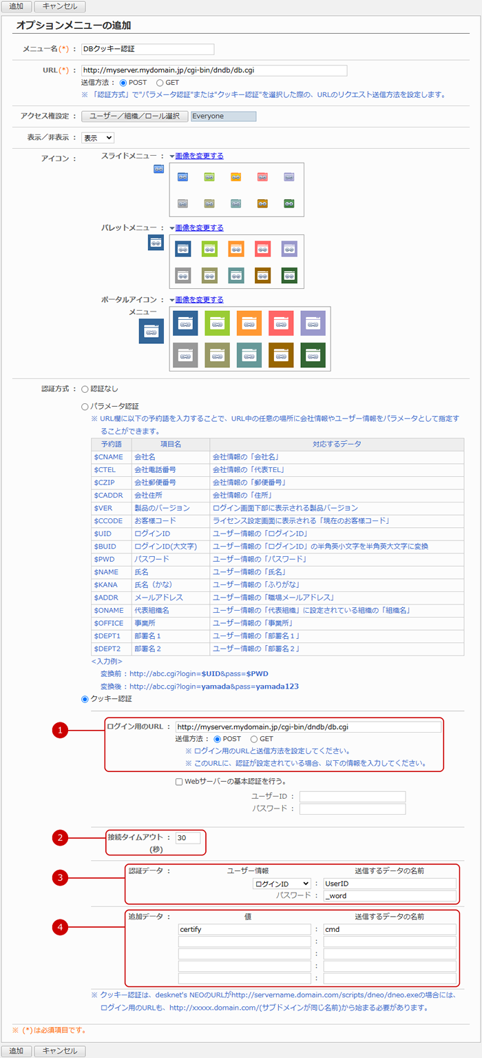
Task: Select brown palette menu icon
Action: 262,275
